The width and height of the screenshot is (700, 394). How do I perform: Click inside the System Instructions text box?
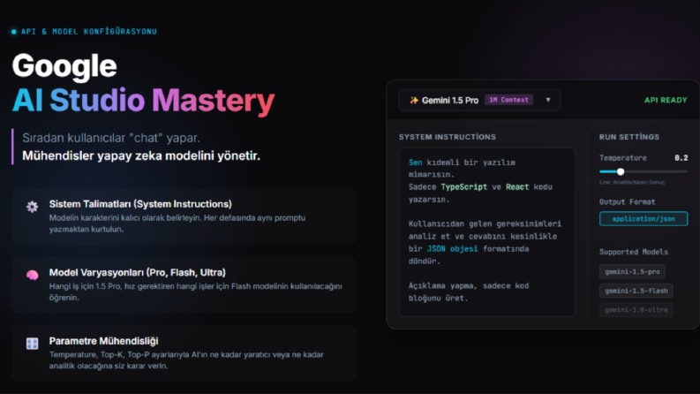[x=486, y=232]
